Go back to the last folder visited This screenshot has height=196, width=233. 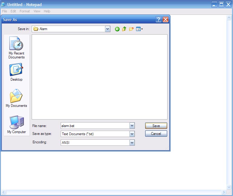tap(117, 29)
